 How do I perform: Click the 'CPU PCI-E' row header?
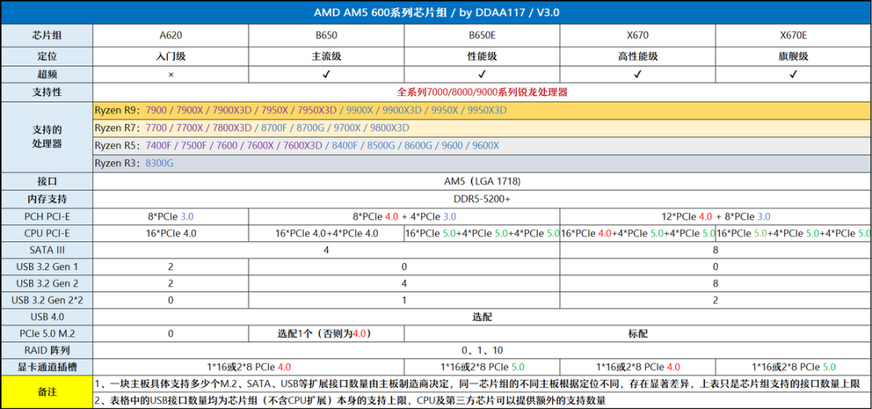point(47,234)
